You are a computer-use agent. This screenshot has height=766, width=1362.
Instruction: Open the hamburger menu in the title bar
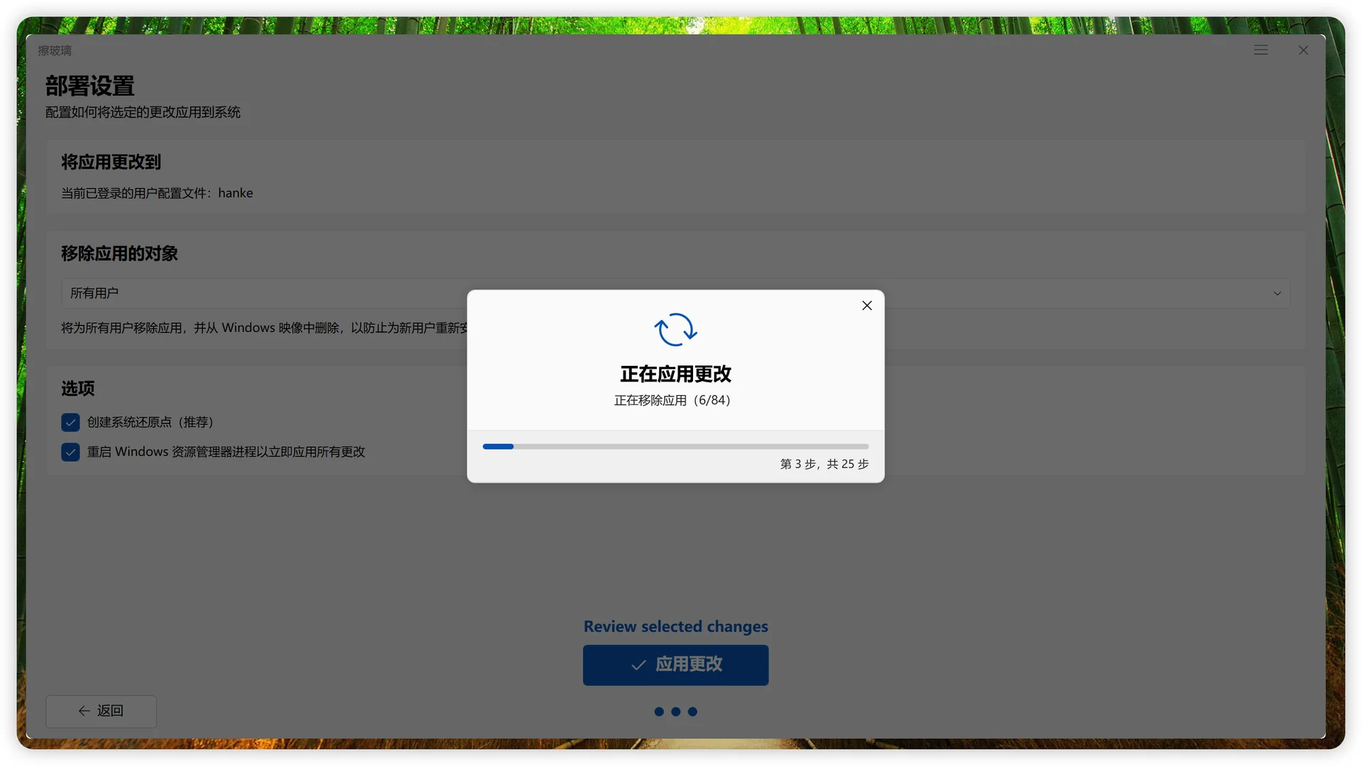click(x=1261, y=50)
